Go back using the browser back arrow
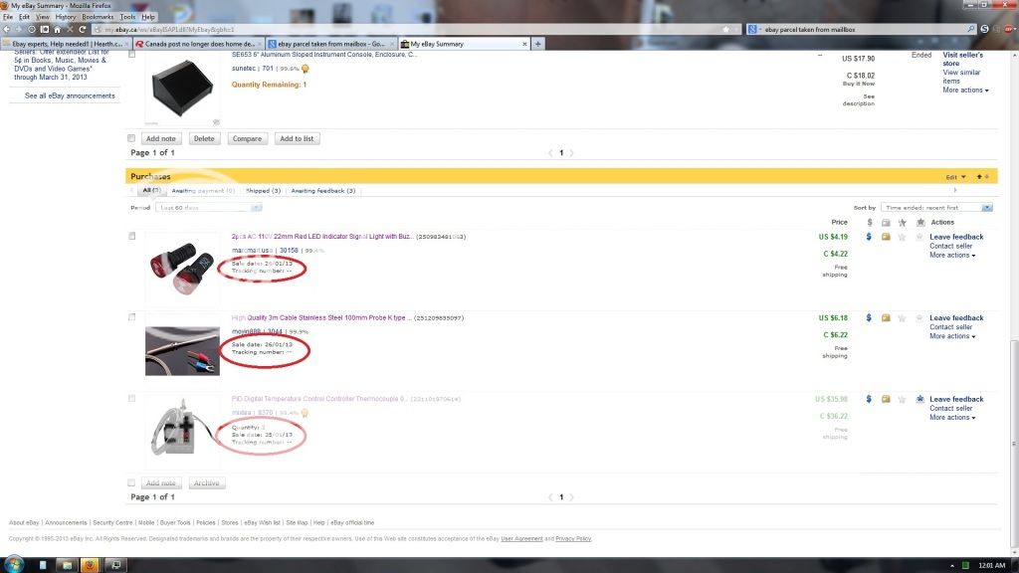 point(7,29)
